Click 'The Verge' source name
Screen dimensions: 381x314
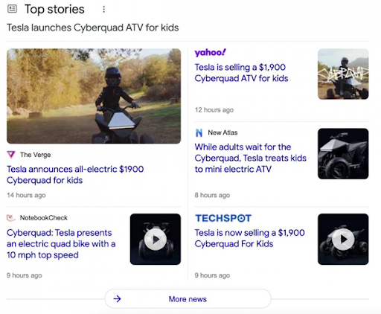click(36, 155)
